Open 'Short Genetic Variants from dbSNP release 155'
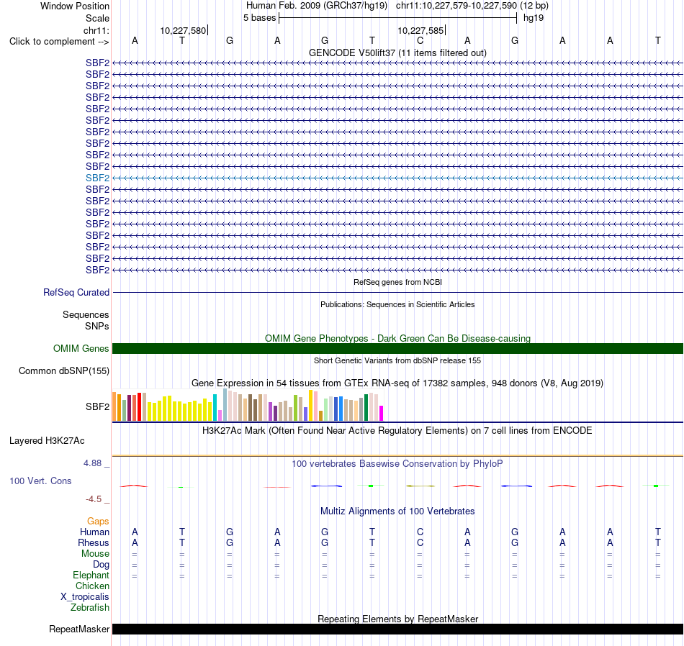 [397, 360]
